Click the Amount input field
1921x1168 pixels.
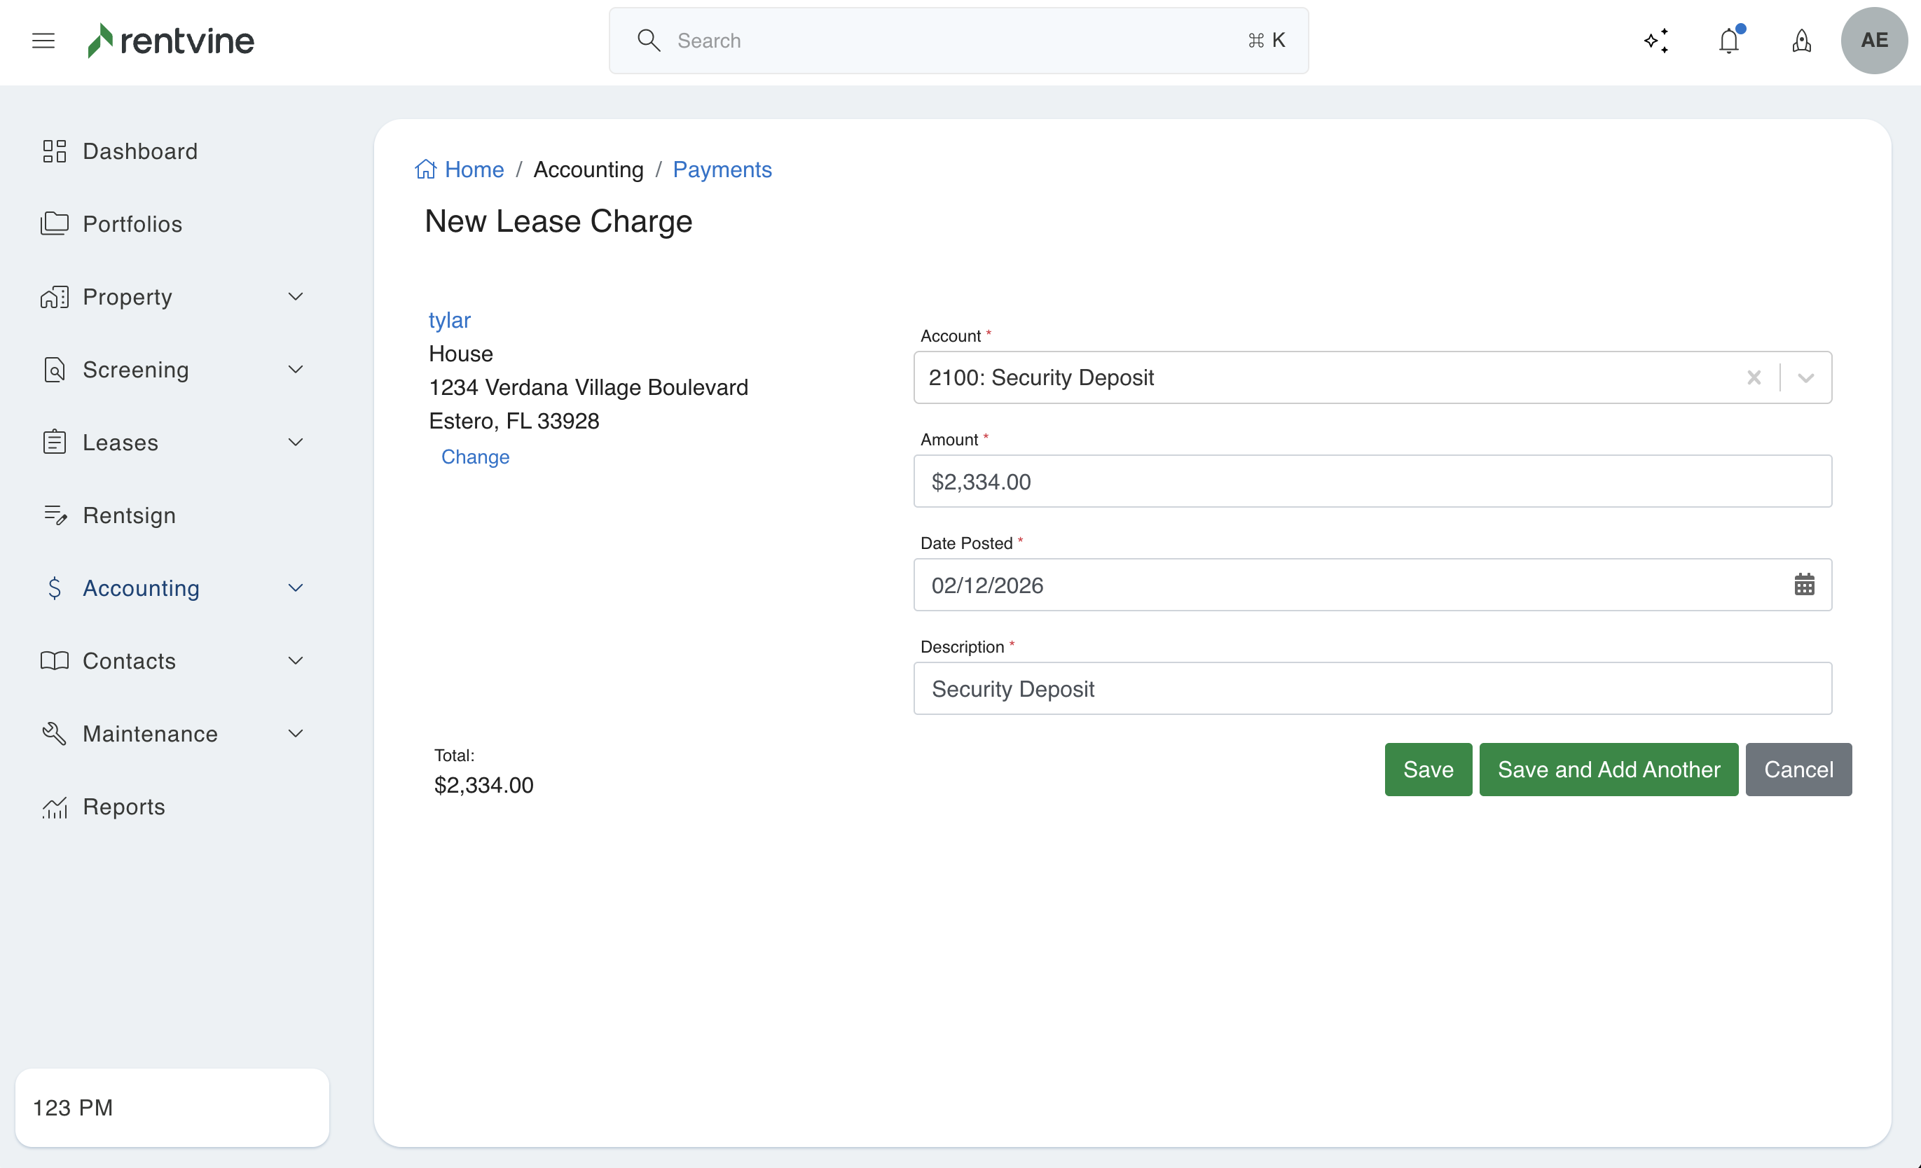pos(1372,482)
